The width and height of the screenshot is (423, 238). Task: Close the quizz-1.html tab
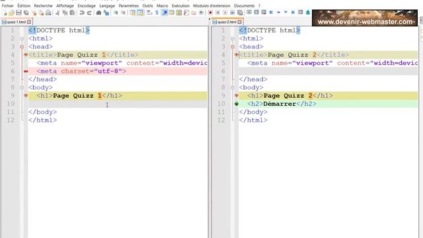point(29,22)
